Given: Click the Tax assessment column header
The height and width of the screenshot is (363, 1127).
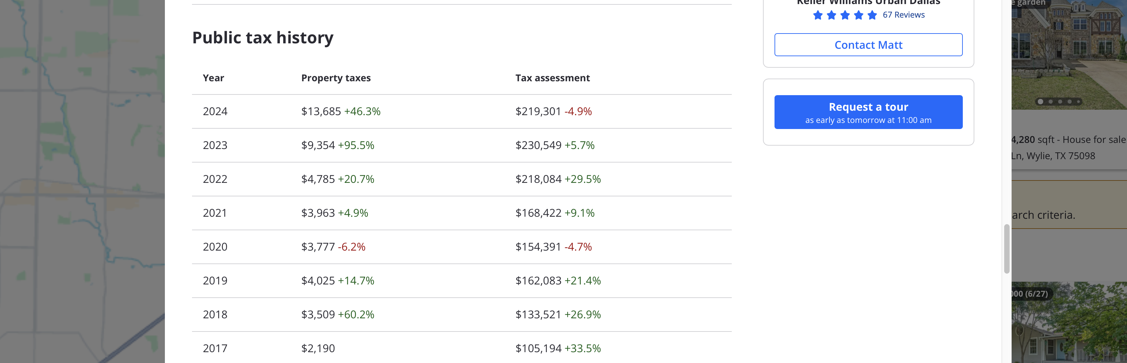Looking at the screenshot, I should tap(552, 78).
